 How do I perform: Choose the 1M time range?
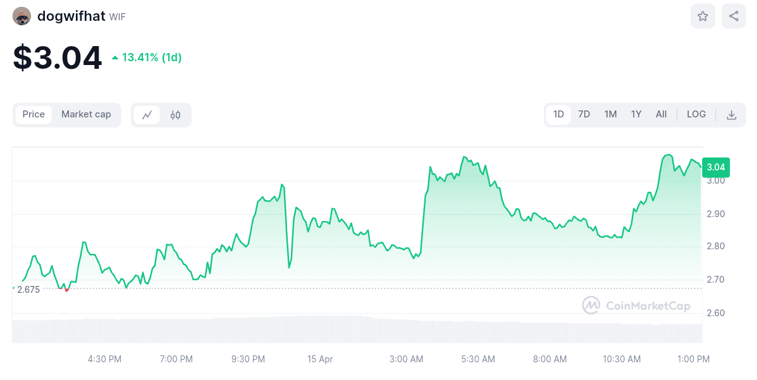click(610, 114)
